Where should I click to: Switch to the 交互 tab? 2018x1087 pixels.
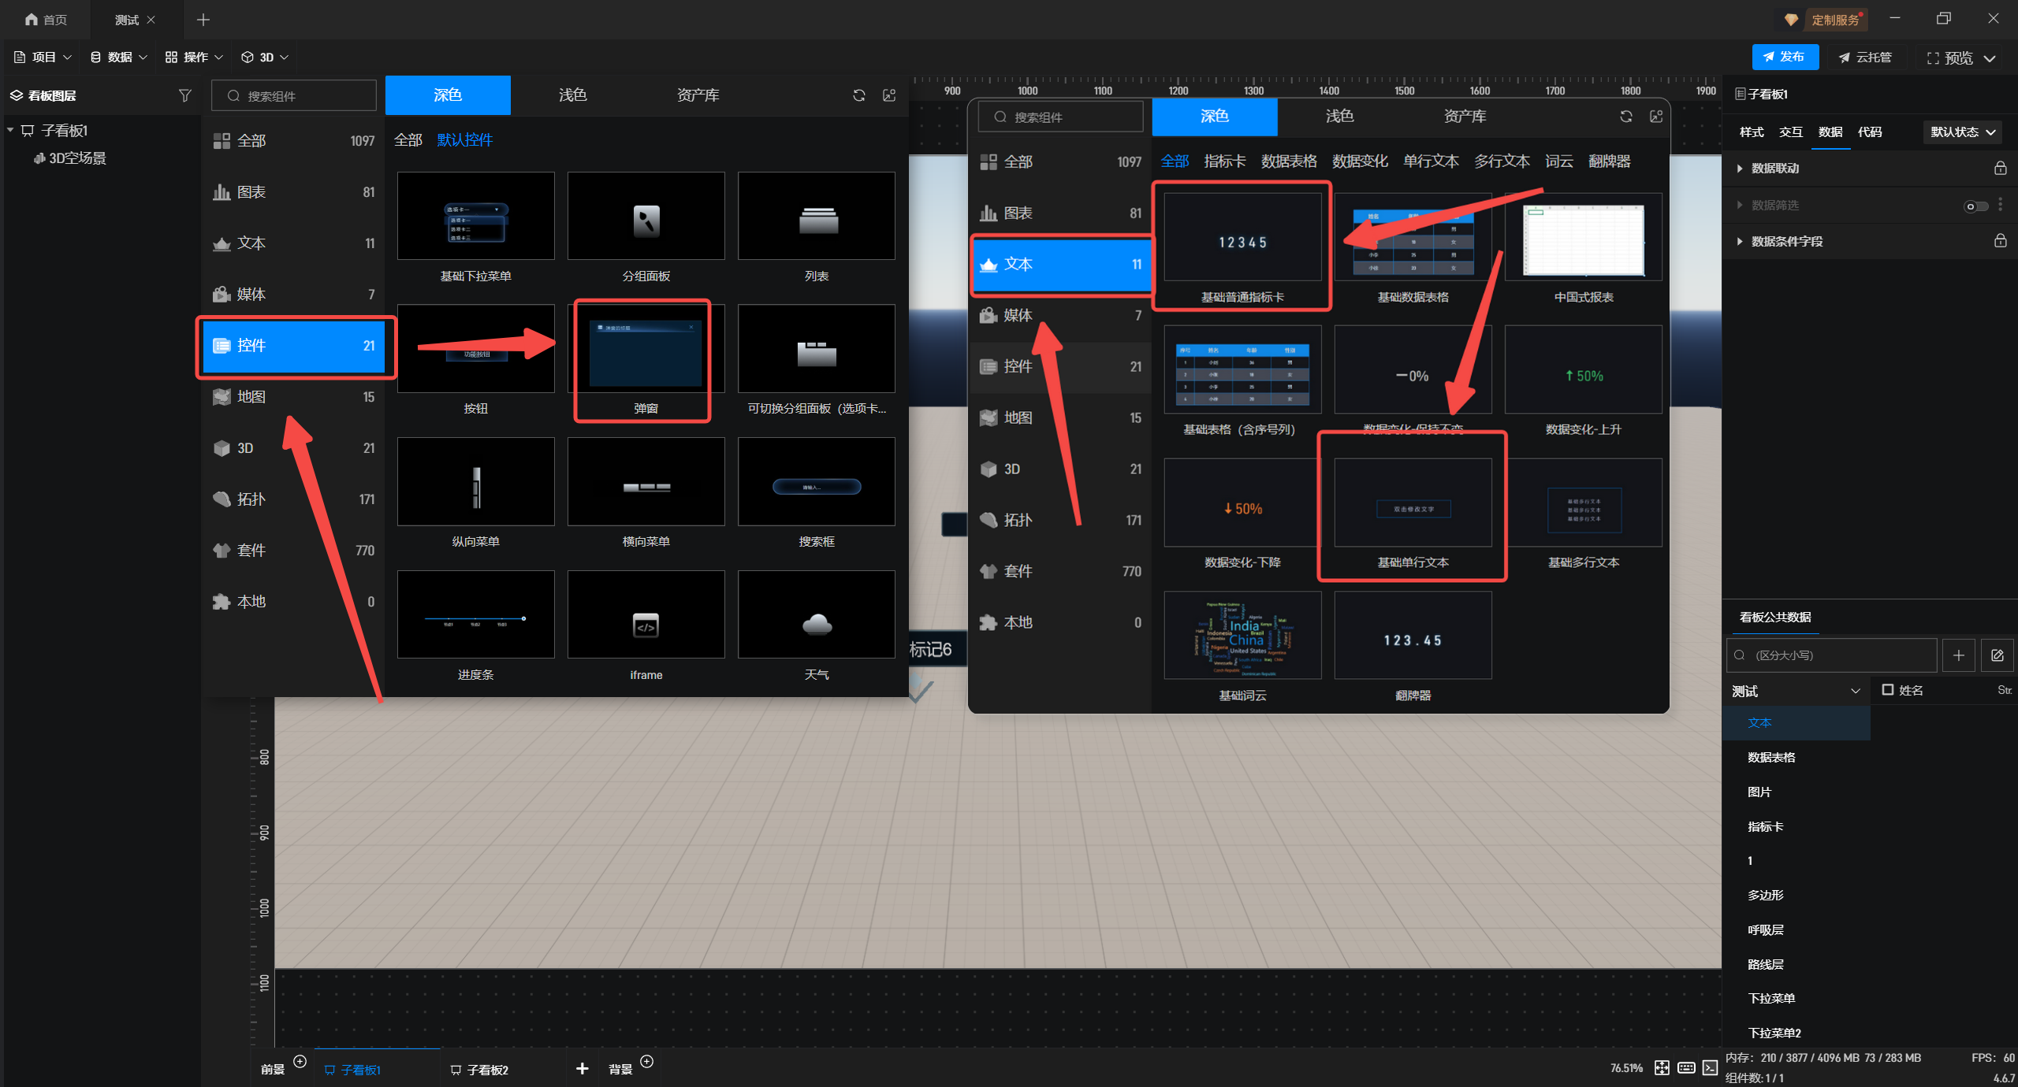(x=1790, y=132)
